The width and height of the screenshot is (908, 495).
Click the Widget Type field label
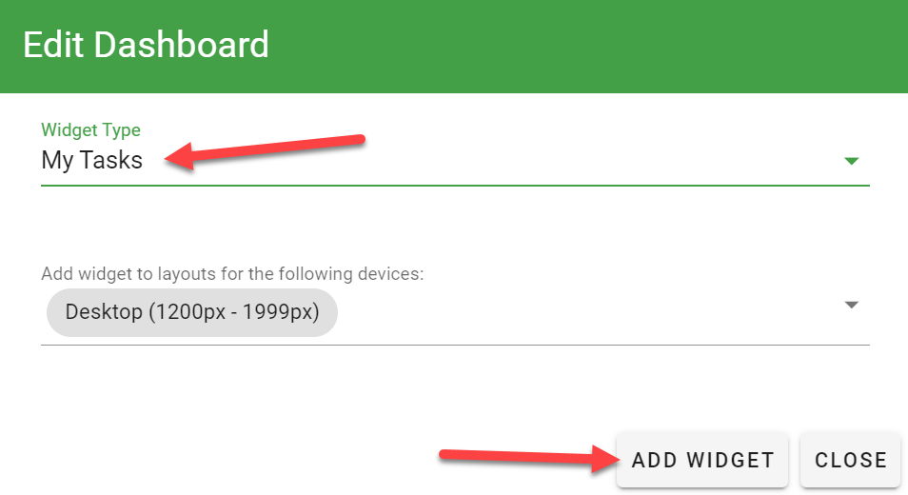point(90,130)
